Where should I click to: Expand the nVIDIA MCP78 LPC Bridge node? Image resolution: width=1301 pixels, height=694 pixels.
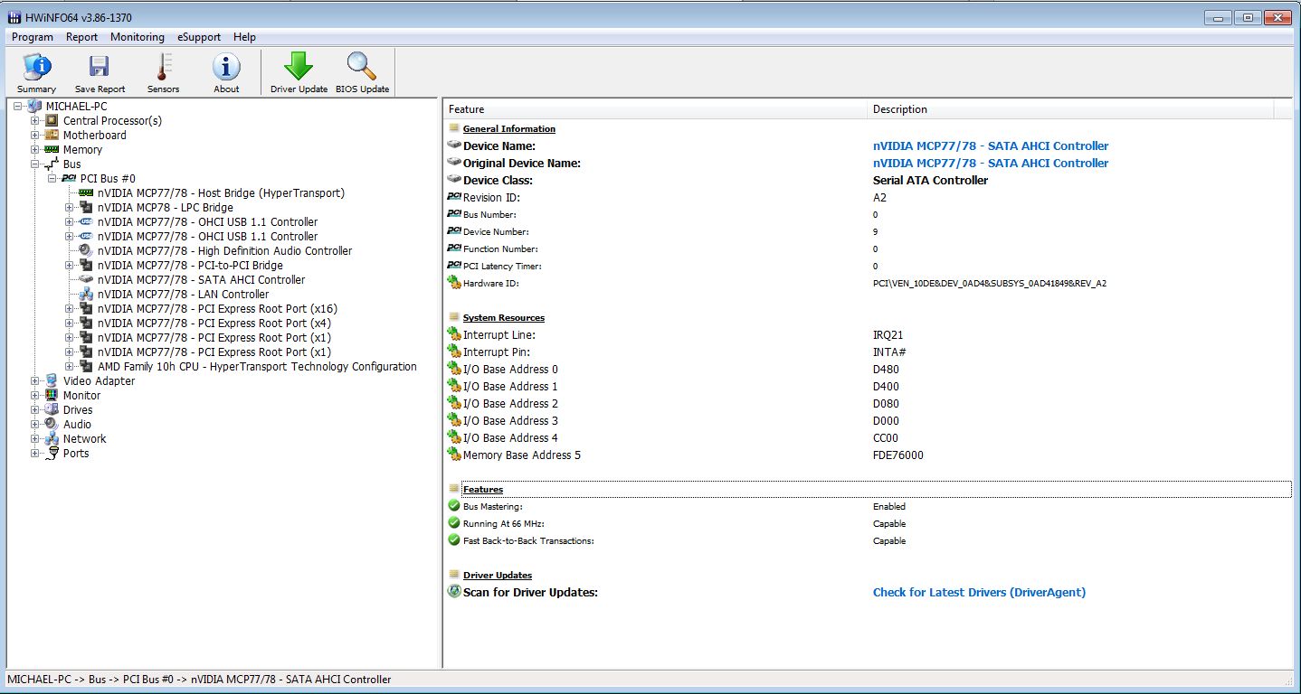[x=70, y=208]
